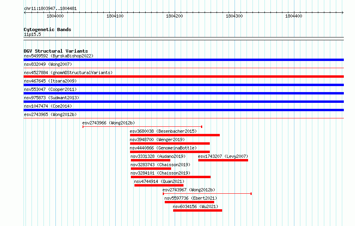Open esv3680038 (Besenbacher2015) label
Viewport: 355px width, 226px height.
(163, 131)
